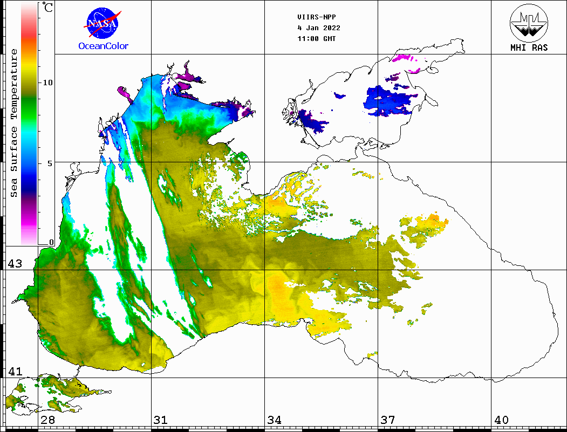Click the Sea Surface Temperature vertical label
Viewport: 567px width, 432px height.
(13, 123)
